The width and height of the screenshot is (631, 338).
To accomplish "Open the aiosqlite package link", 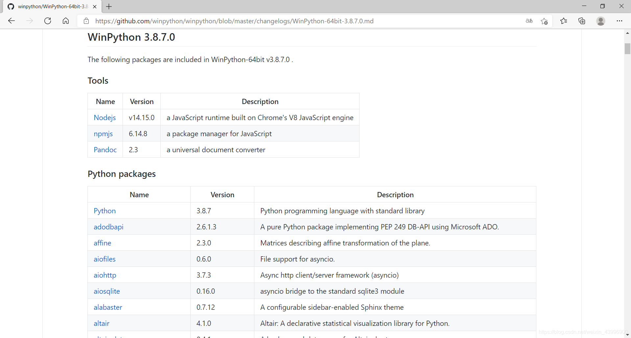I will click(x=107, y=291).
